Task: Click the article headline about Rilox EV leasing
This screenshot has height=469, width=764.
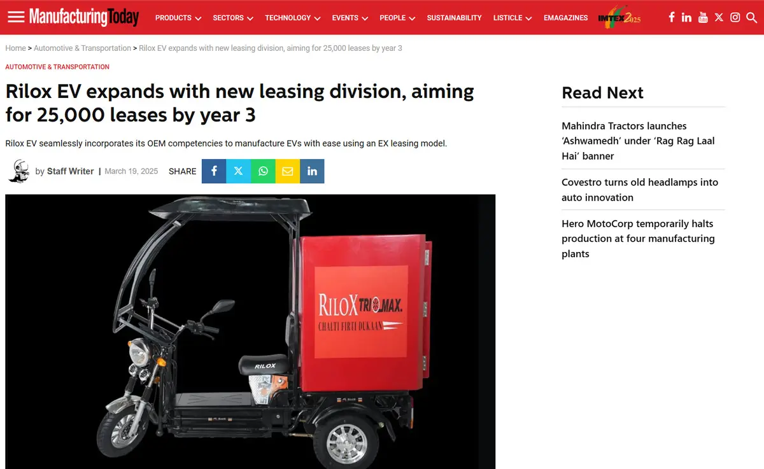Action: click(x=239, y=102)
